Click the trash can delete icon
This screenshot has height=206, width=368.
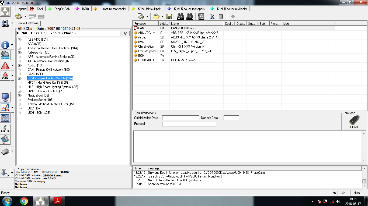[x=221, y=17]
